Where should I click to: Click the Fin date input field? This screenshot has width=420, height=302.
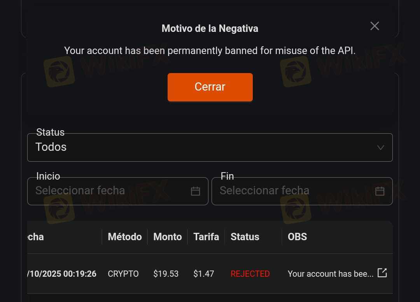click(294, 191)
